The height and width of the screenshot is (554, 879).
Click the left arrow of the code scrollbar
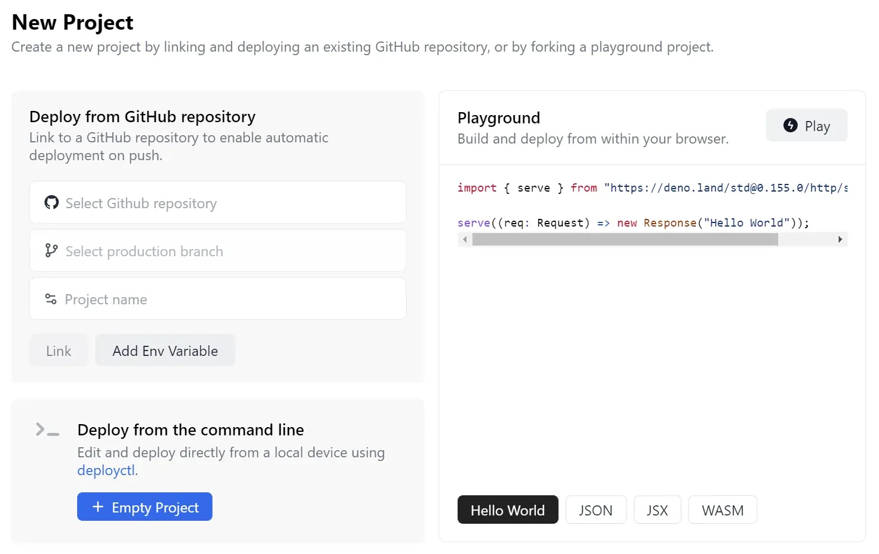(465, 239)
